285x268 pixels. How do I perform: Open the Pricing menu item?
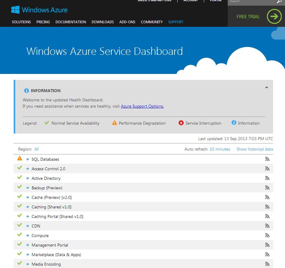click(43, 22)
